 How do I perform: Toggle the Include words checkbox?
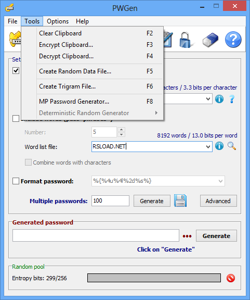[16, 119]
